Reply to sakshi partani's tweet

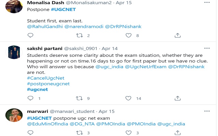point(30,99)
